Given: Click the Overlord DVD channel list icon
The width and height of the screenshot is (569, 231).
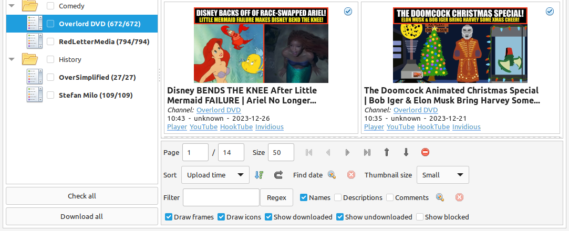Looking at the screenshot, I should click(x=35, y=24).
